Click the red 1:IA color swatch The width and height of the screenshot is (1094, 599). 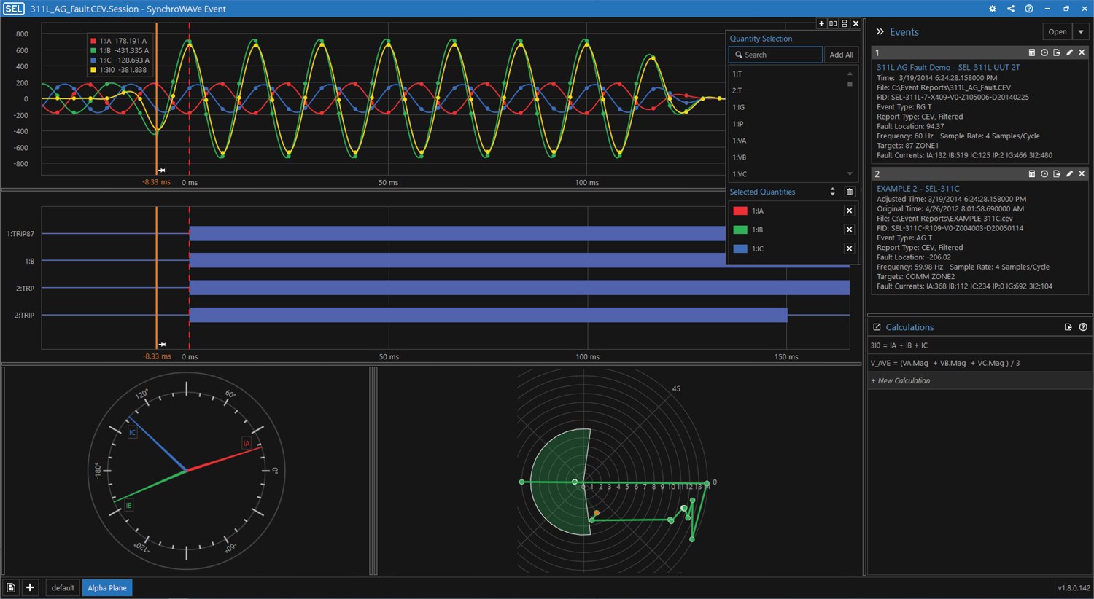pyautogui.click(x=740, y=211)
